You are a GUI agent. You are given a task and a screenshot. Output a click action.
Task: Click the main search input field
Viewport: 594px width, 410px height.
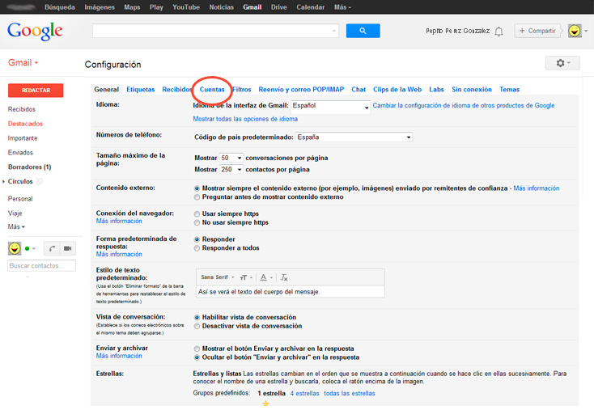215,31
